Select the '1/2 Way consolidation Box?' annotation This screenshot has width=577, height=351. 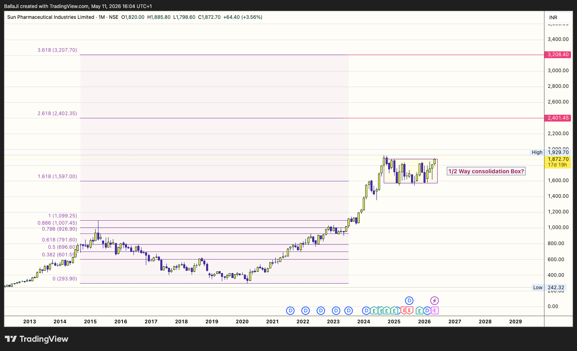[x=486, y=171]
